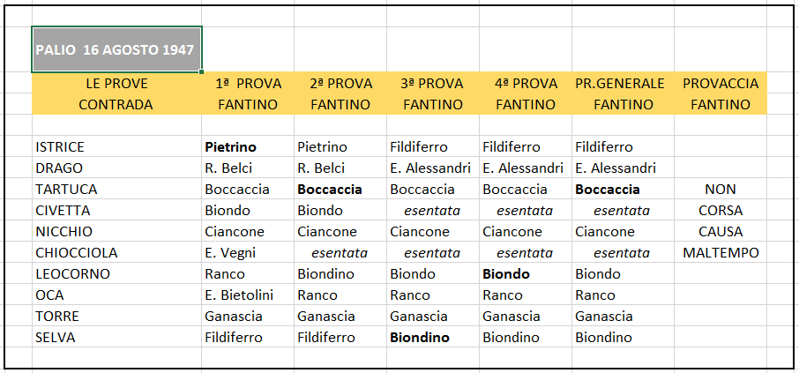Click the ISTRICE contrada cell
Image resolution: width=799 pixels, height=373 pixels.
pyautogui.click(x=116, y=146)
